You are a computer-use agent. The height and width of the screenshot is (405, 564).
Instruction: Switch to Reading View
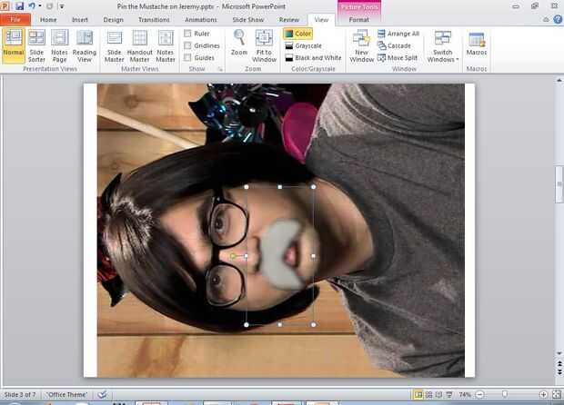point(85,45)
